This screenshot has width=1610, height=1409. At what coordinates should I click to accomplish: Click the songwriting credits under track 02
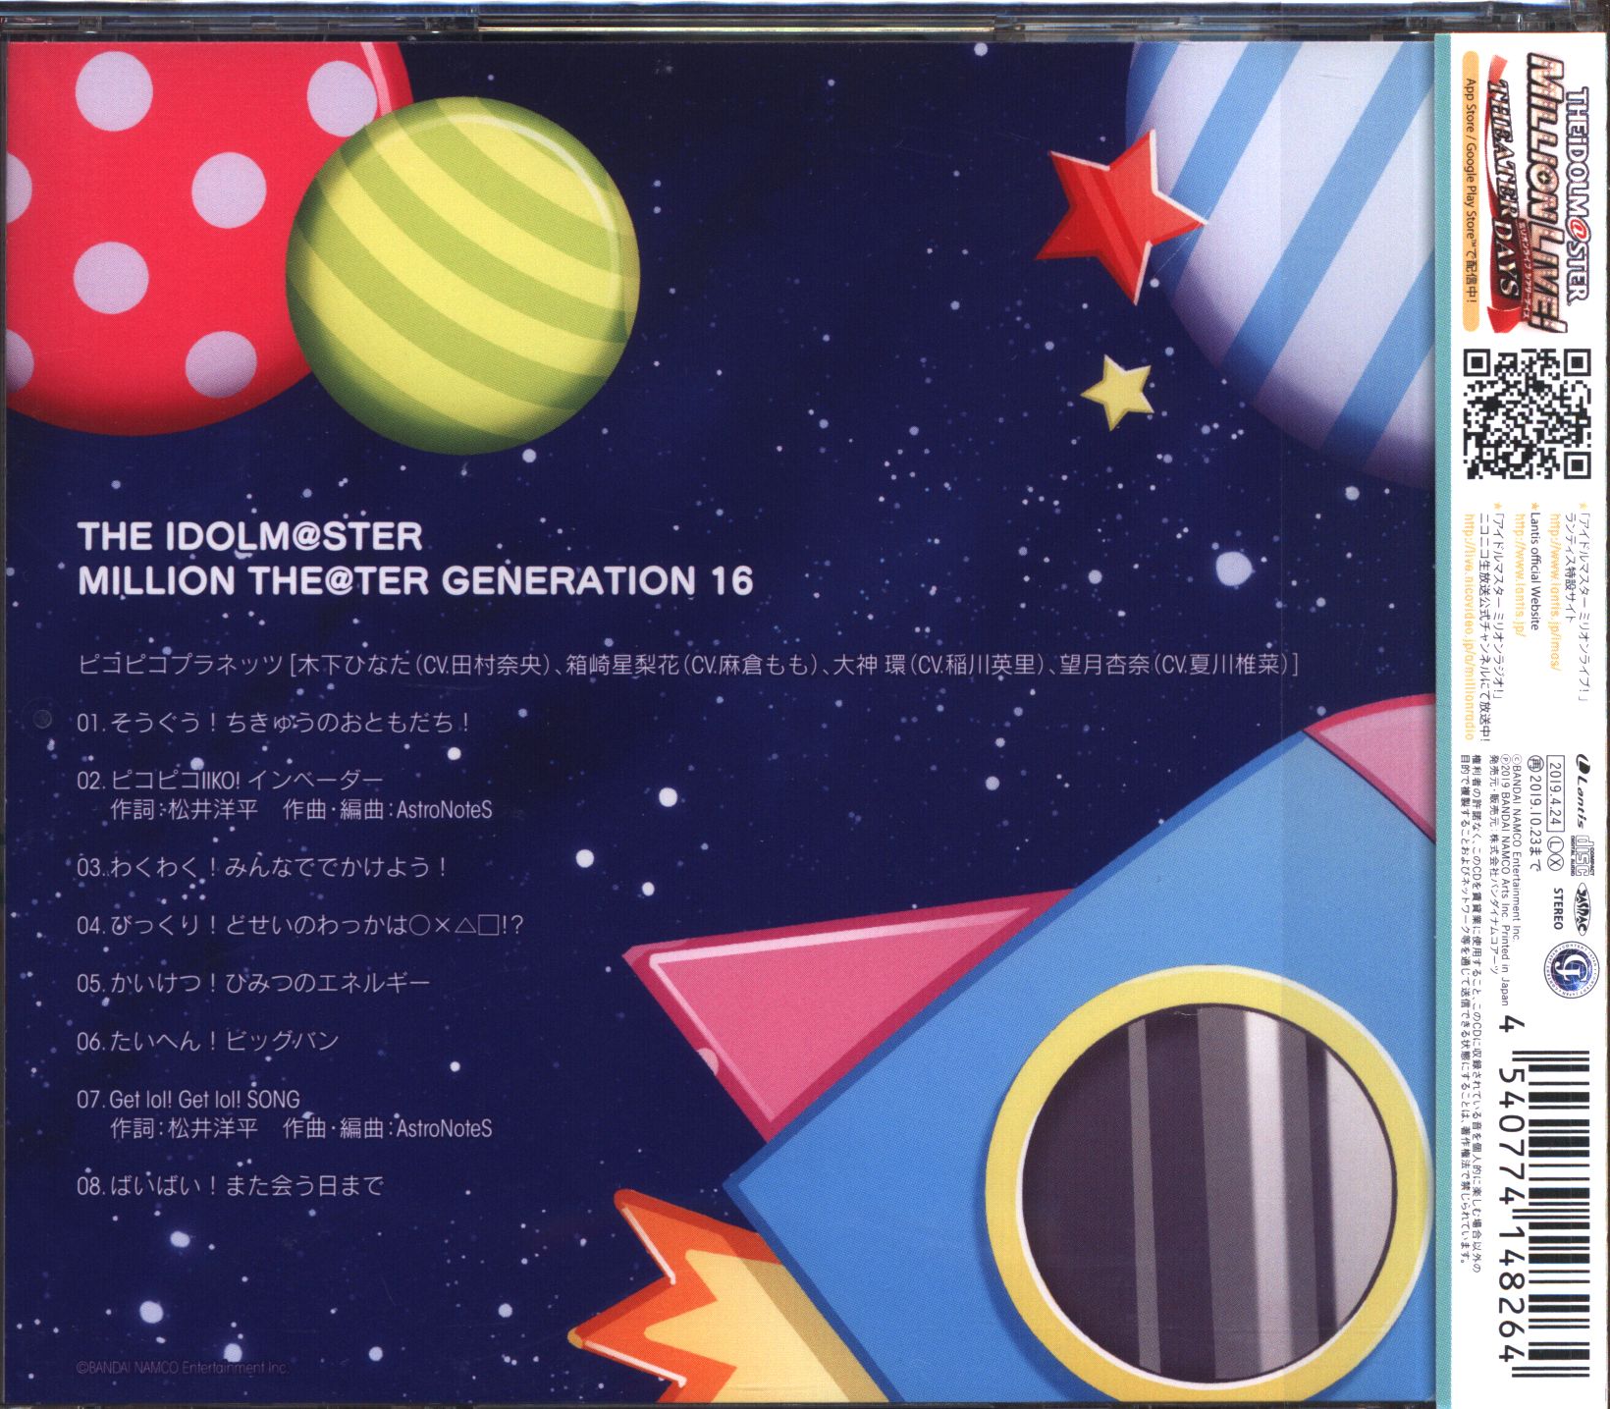tap(301, 810)
